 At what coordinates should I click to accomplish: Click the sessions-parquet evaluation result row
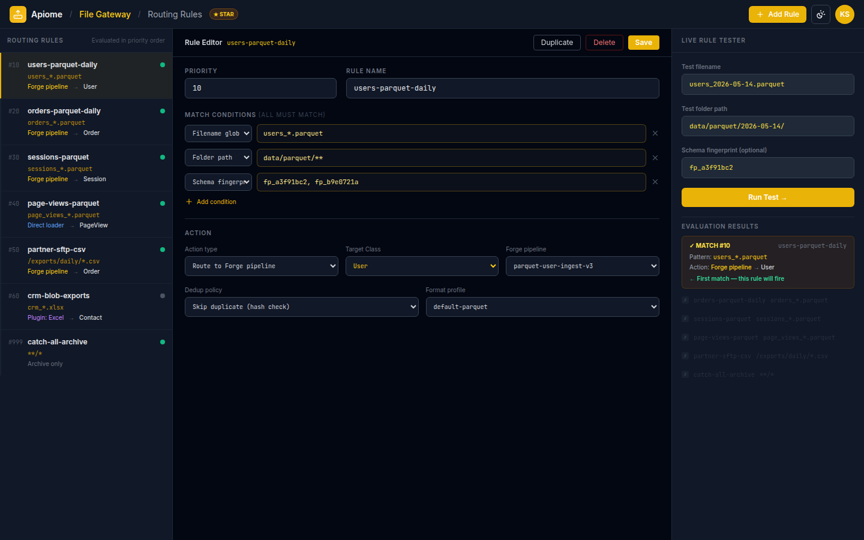click(768, 319)
